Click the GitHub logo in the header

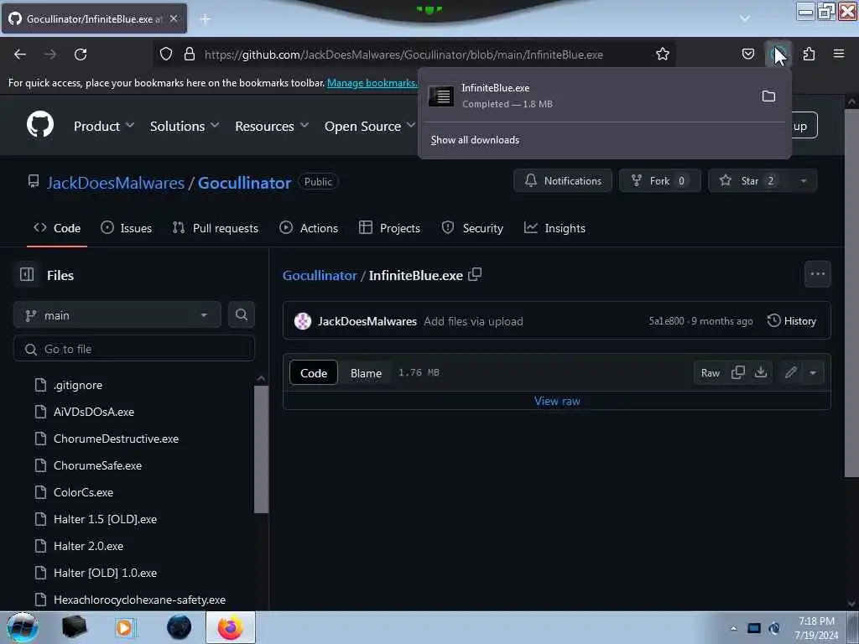coord(40,125)
